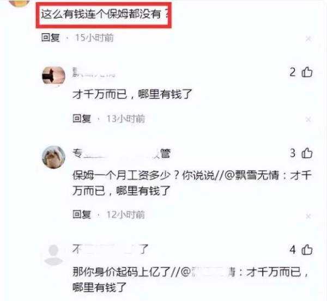Viewport: 327px width, 301px height.
Task: Open the default gray avatar profile
Action: 53,255
